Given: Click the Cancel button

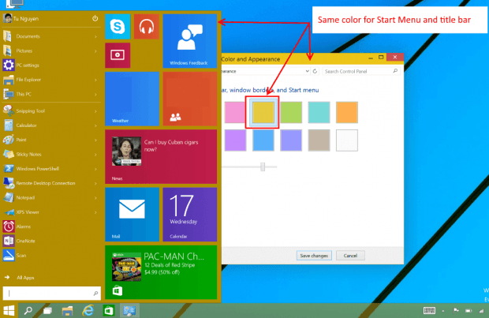Looking at the screenshot, I should click(350, 256).
